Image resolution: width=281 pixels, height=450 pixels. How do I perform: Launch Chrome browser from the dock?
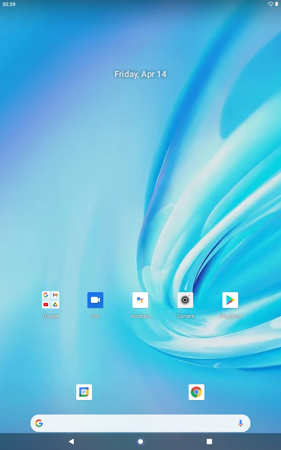point(197,392)
